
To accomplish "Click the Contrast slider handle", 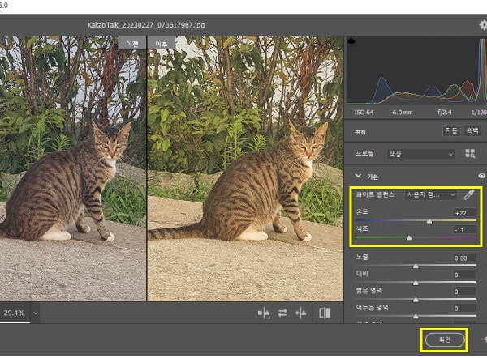I will pos(416,283).
